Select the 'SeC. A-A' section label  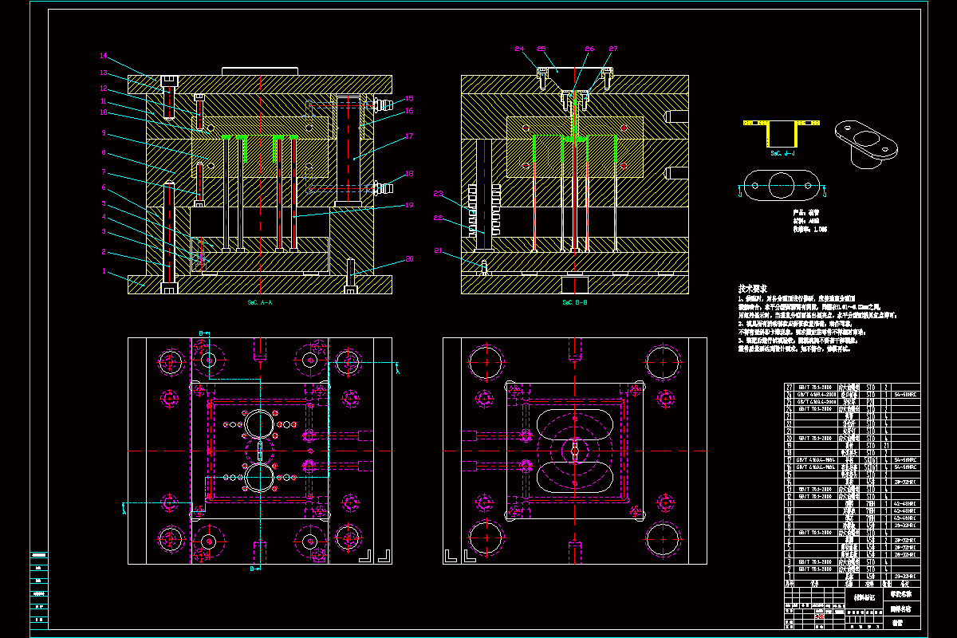[x=261, y=303]
